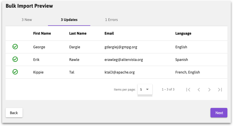Screen dimensions: 233x126
Task: Open the items per page dropdown
Action: click(145, 89)
